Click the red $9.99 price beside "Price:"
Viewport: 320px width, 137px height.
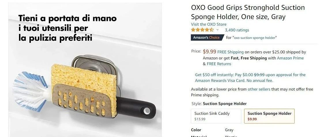(209, 52)
